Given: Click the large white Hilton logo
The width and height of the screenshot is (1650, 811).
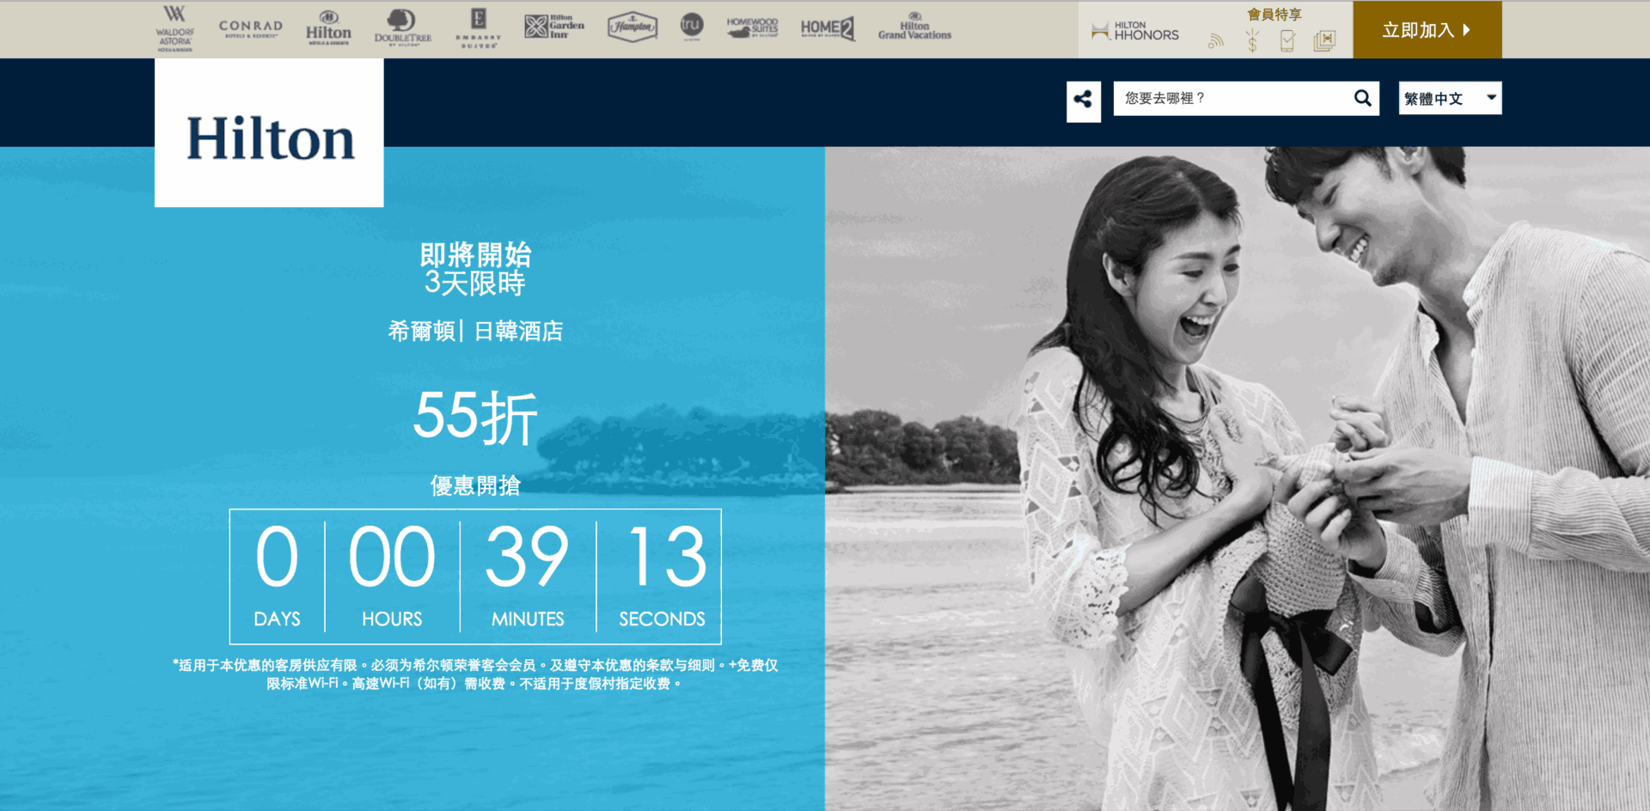Looking at the screenshot, I should [269, 133].
